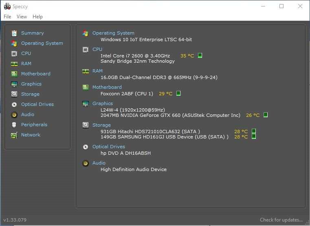Image resolution: width=310 pixels, height=226 pixels.
Task: Click the Peripherals mouse icon in sidebar
Action: [14, 125]
